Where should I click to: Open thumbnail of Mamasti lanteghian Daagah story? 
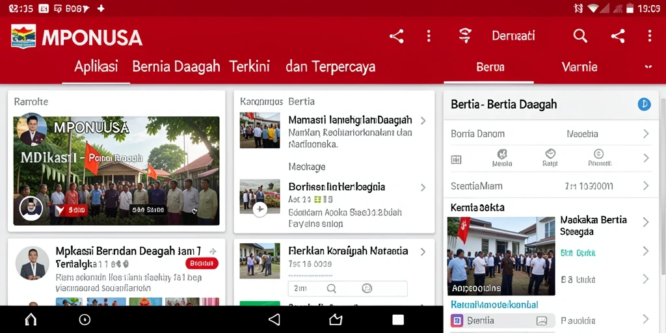(260, 130)
